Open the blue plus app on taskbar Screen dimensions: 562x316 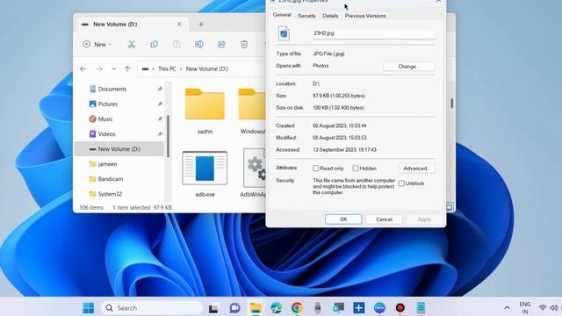tap(359, 308)
